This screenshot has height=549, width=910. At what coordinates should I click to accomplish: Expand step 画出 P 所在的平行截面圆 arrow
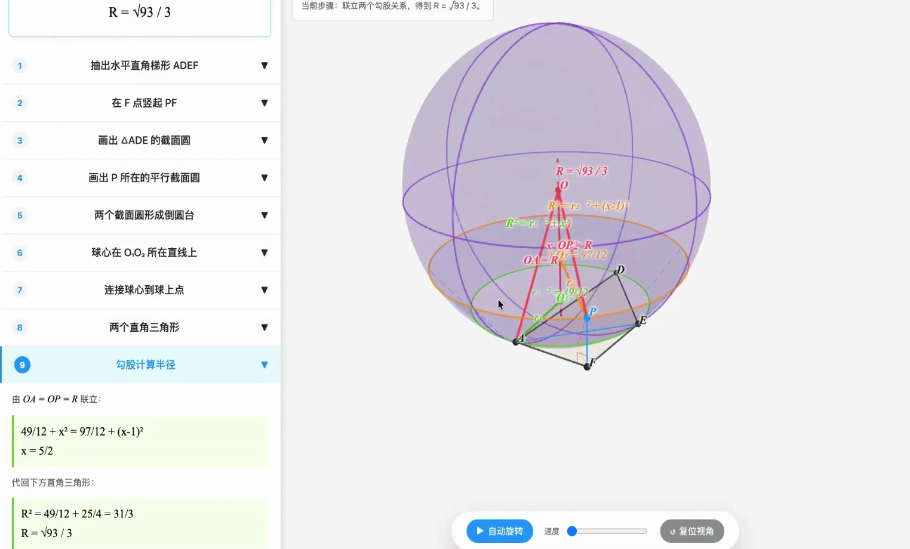(x=265, y=178)
